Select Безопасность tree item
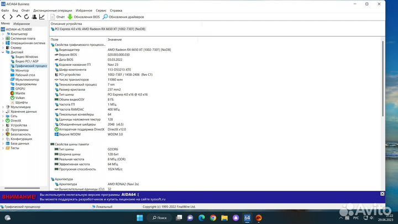The width and height of the screenshot is (398, 224). 18,134
